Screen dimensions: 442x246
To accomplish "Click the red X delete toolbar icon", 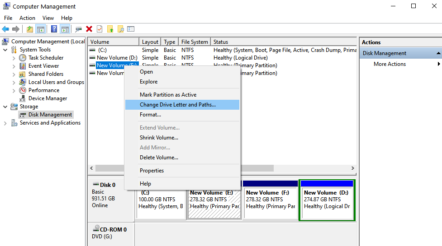I will pyautogui.click(x=89, y=29).
